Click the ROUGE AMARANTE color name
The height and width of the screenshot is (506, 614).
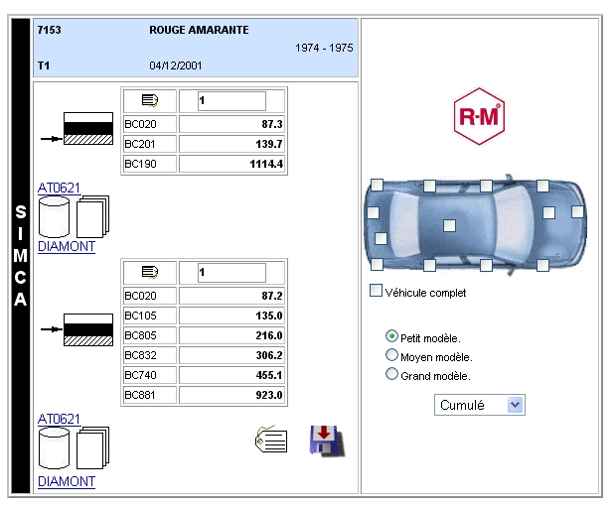click(199, 30)
